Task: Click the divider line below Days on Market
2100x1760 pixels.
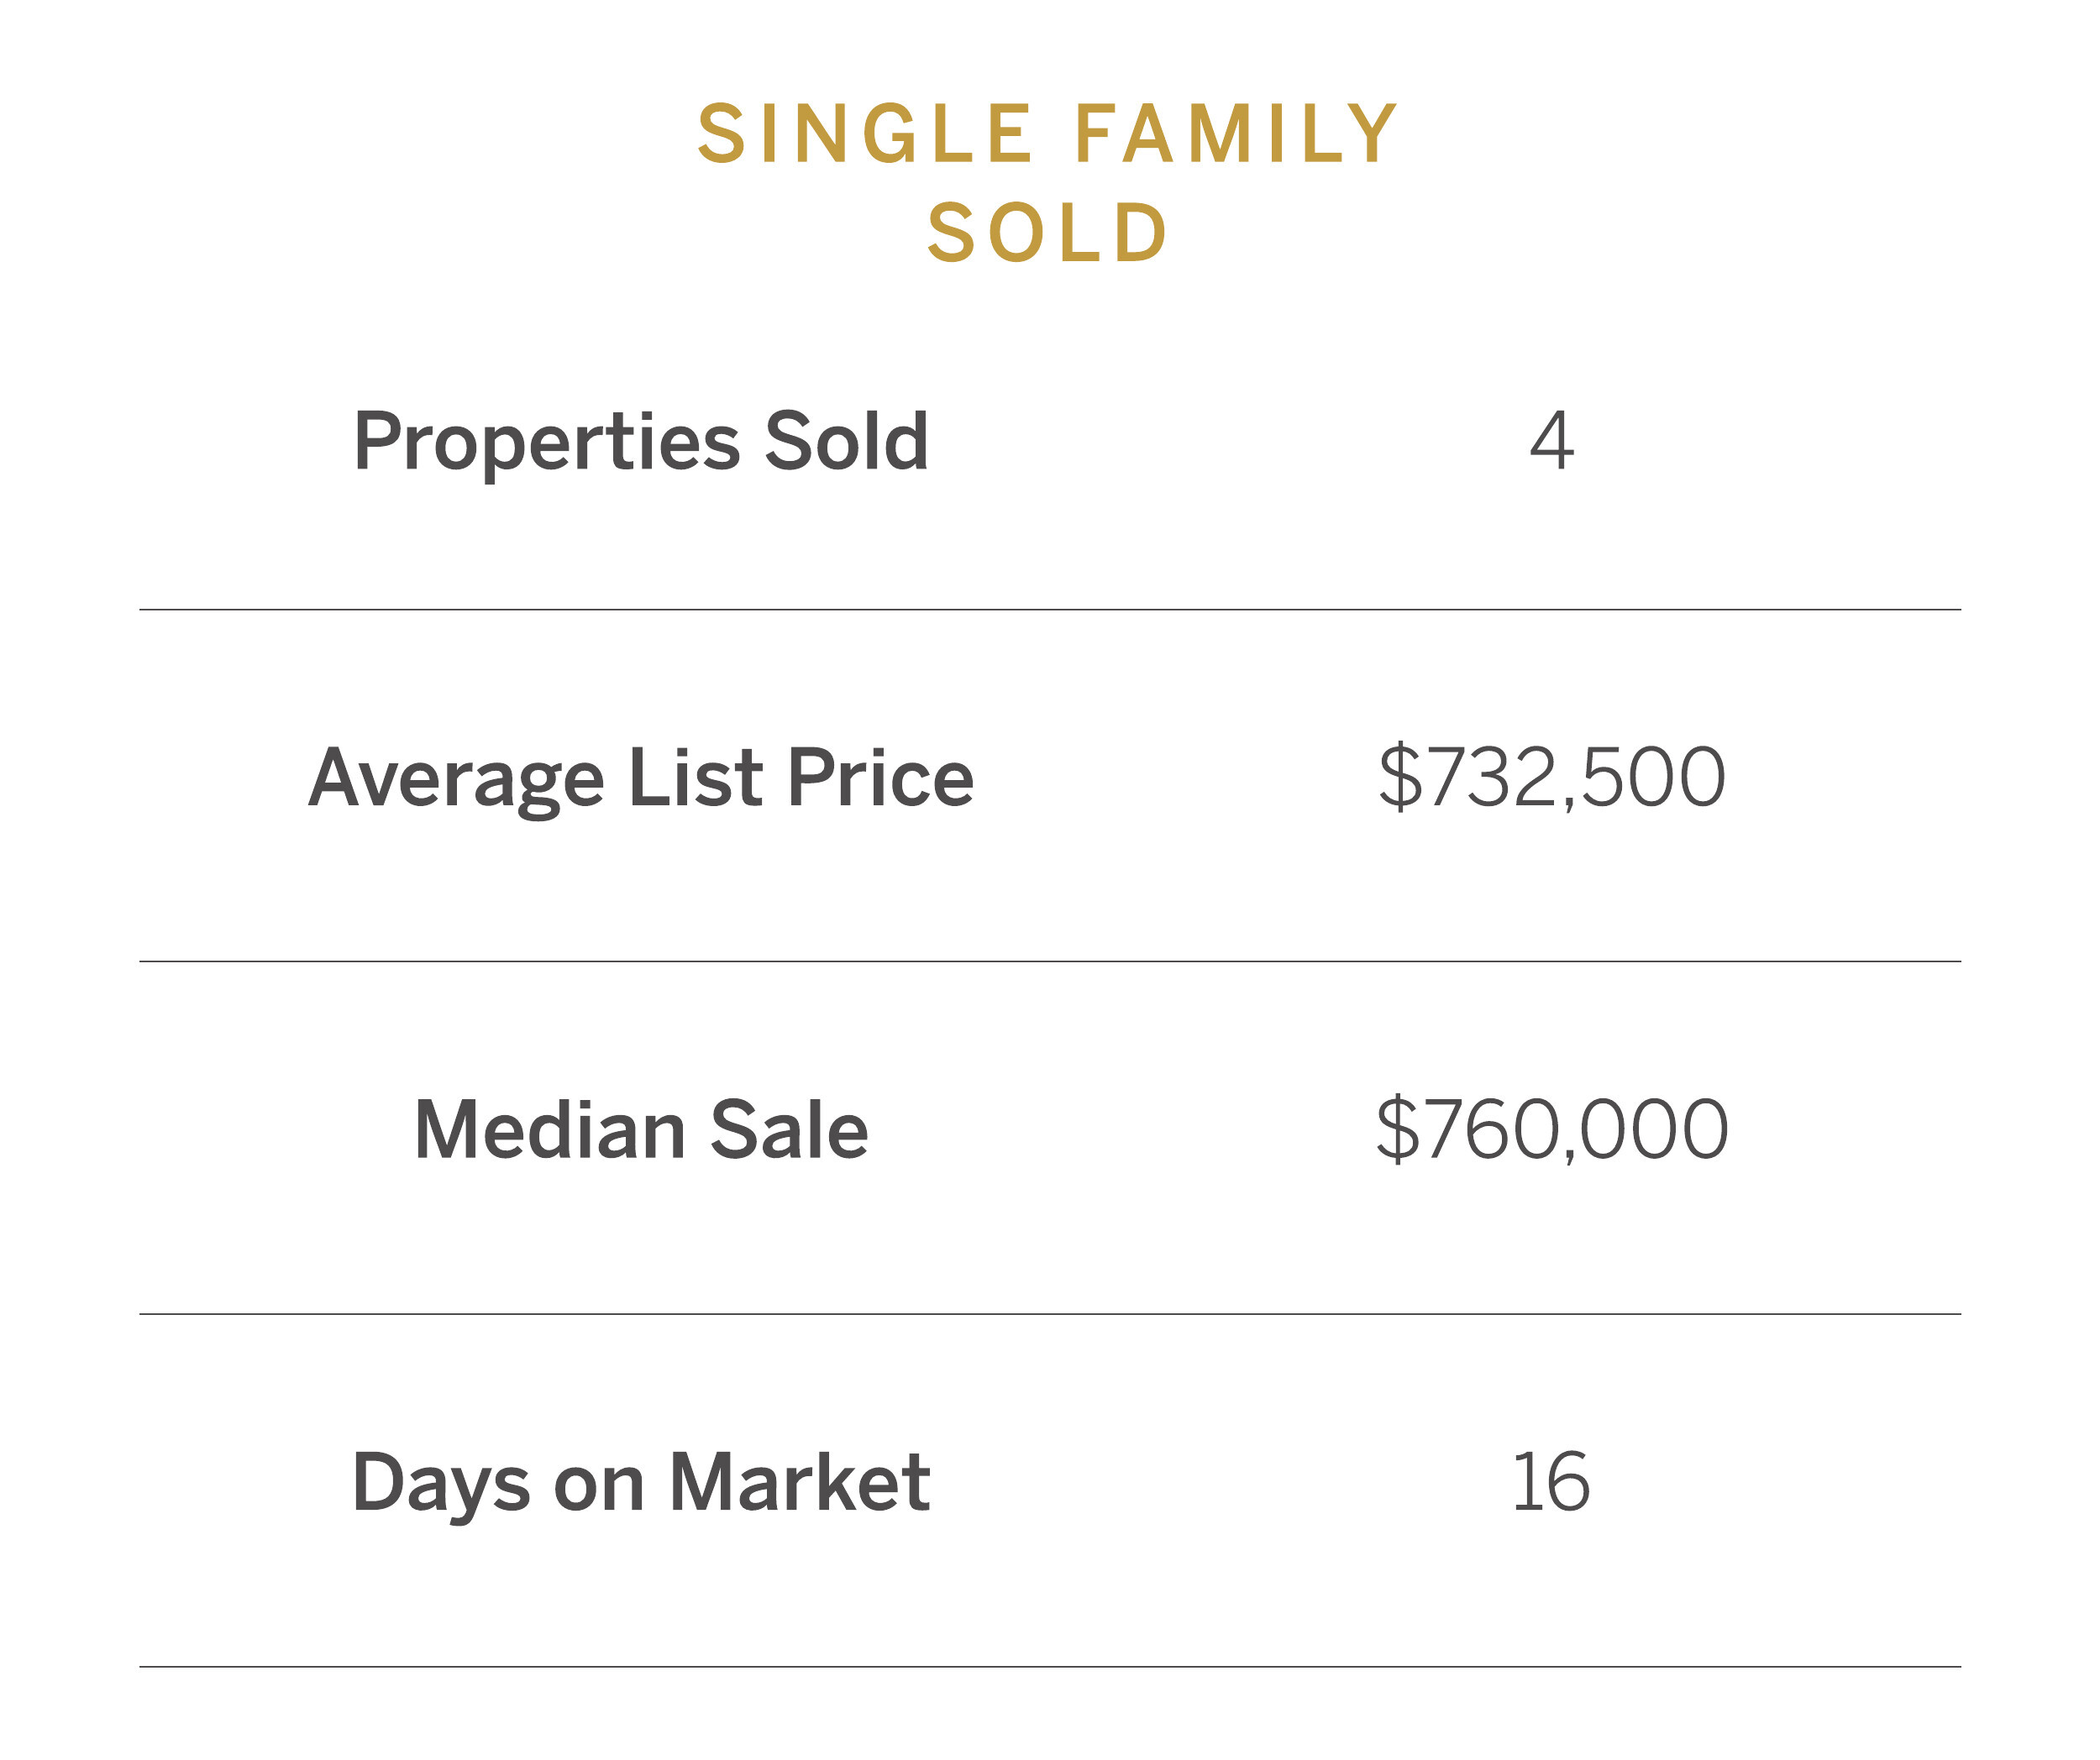Action: coord(1050,1667)
